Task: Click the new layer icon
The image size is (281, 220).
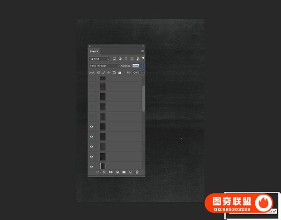Action: point(131,172)
